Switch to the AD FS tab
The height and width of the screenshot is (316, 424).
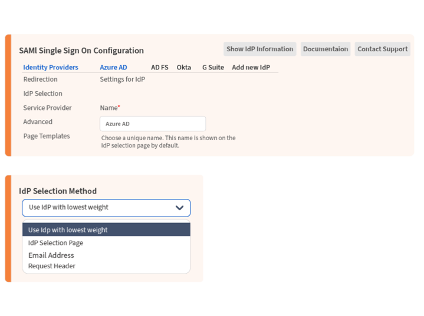(160, 67)
